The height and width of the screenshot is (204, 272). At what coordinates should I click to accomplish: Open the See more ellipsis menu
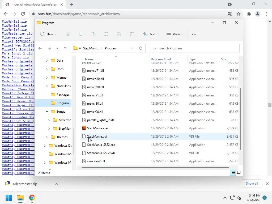pos(194,34)
